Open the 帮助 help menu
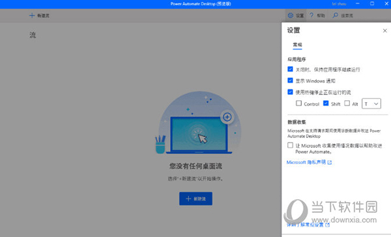The image size is (391, 237). click(317, 16)
